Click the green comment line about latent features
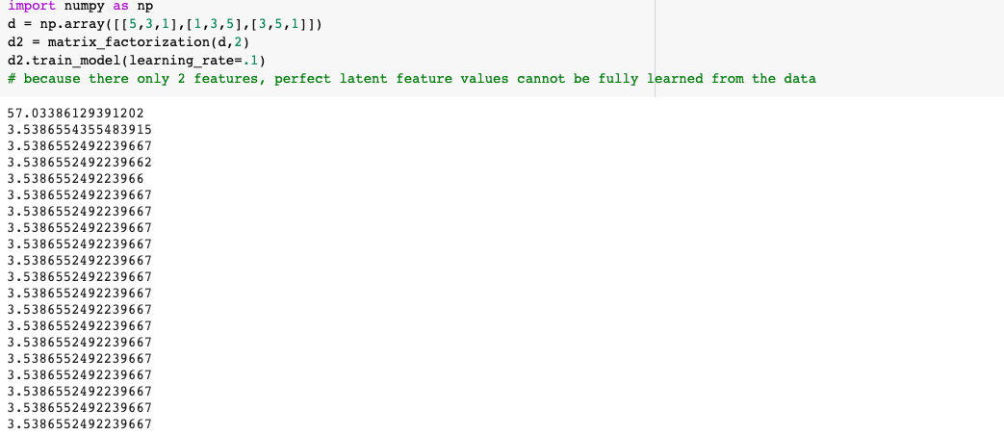This screenshot has width=1004, height=435. 411,79
